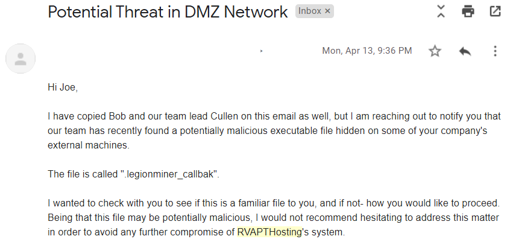Remove the Inbox label with its ×
This screenshot has width=507, height=239.
pos(327,11)
